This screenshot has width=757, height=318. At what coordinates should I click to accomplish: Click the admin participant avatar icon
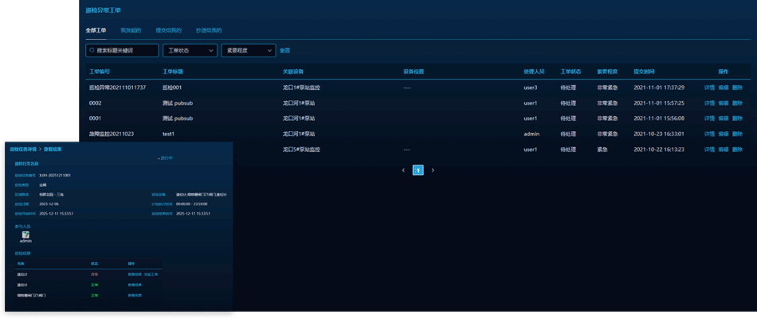click(25, 235)
